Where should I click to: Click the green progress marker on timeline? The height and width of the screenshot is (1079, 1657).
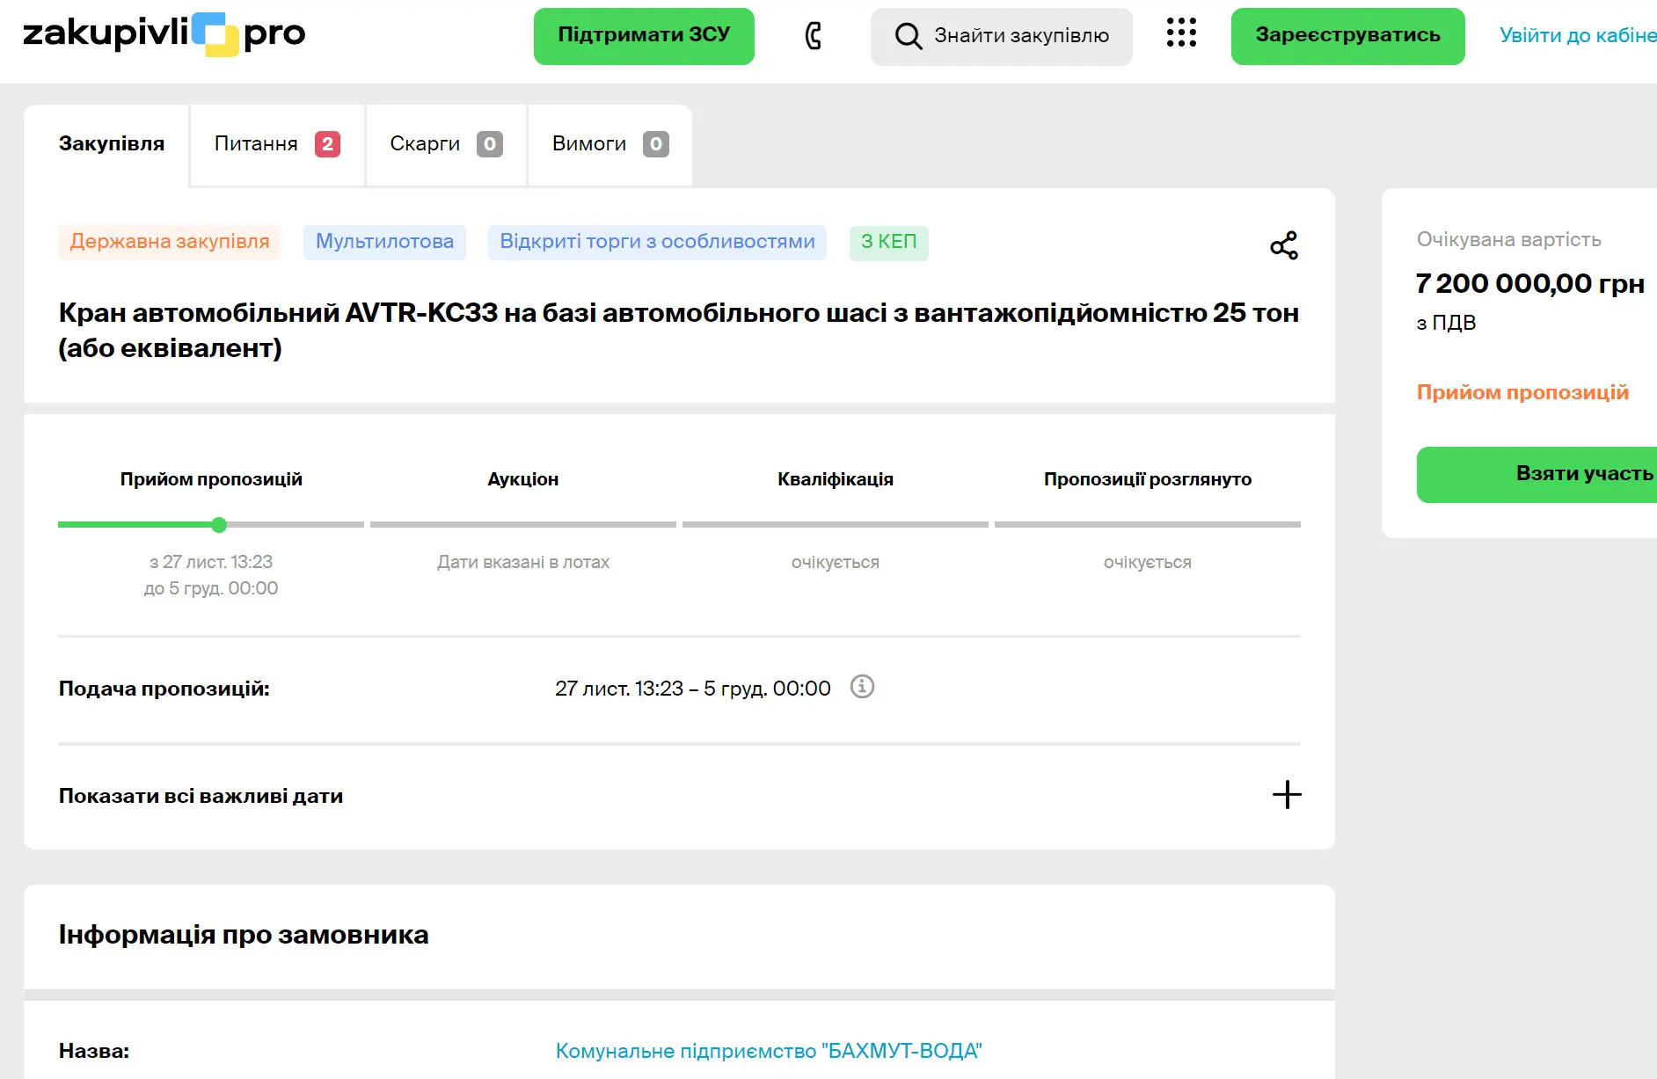219,525
